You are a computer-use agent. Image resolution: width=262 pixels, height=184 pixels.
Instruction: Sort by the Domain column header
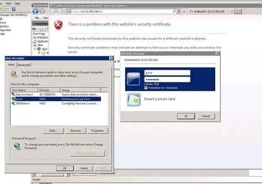click(49, 90)
